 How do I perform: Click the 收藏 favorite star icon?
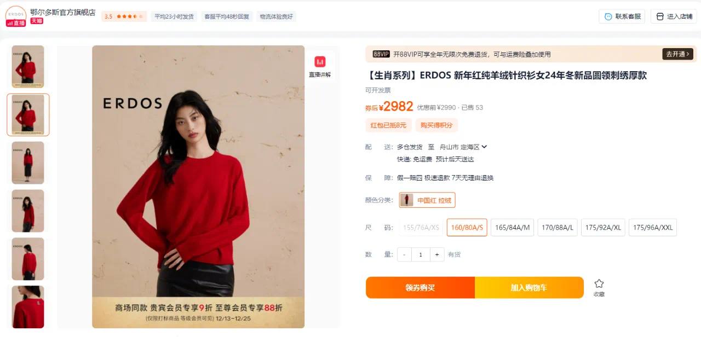tap(599, 283)
